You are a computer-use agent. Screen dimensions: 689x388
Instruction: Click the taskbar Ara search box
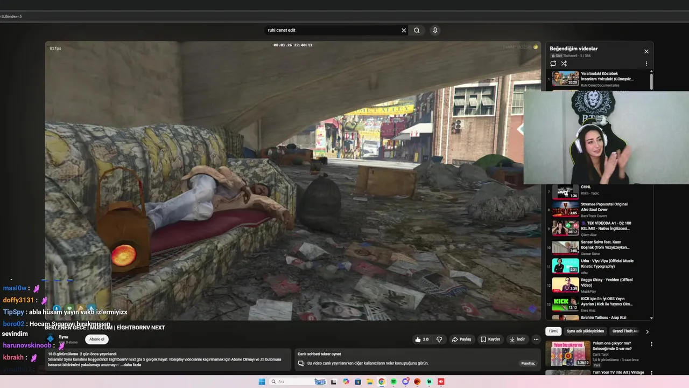pos(298,382)
